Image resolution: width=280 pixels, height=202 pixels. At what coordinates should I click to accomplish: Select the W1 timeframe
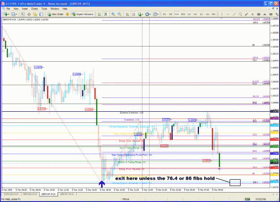pyautogui.click(x=207, y=14)
